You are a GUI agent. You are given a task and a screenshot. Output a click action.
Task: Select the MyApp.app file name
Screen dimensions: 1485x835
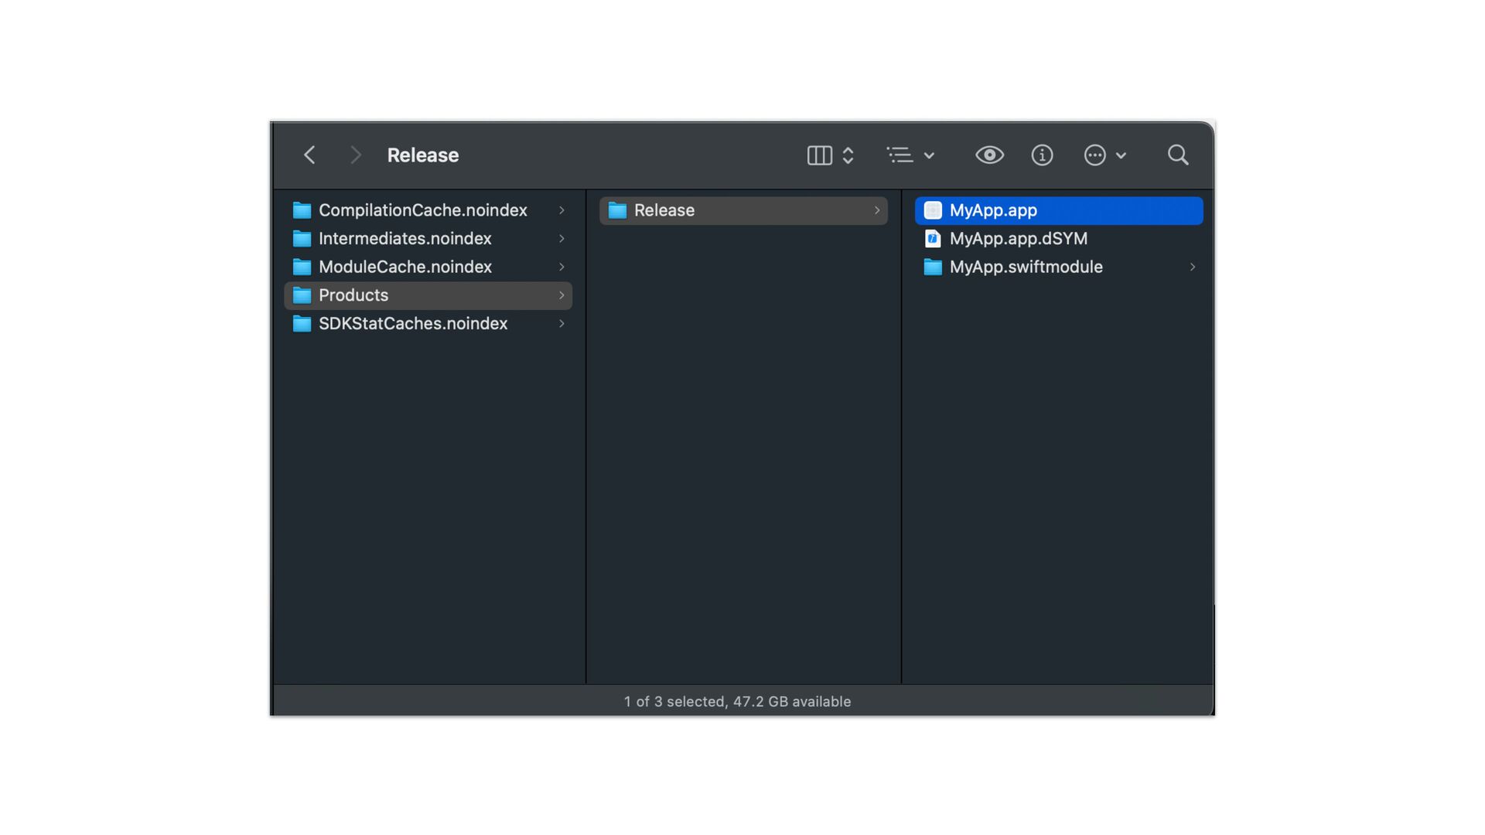tap(993, 210)
